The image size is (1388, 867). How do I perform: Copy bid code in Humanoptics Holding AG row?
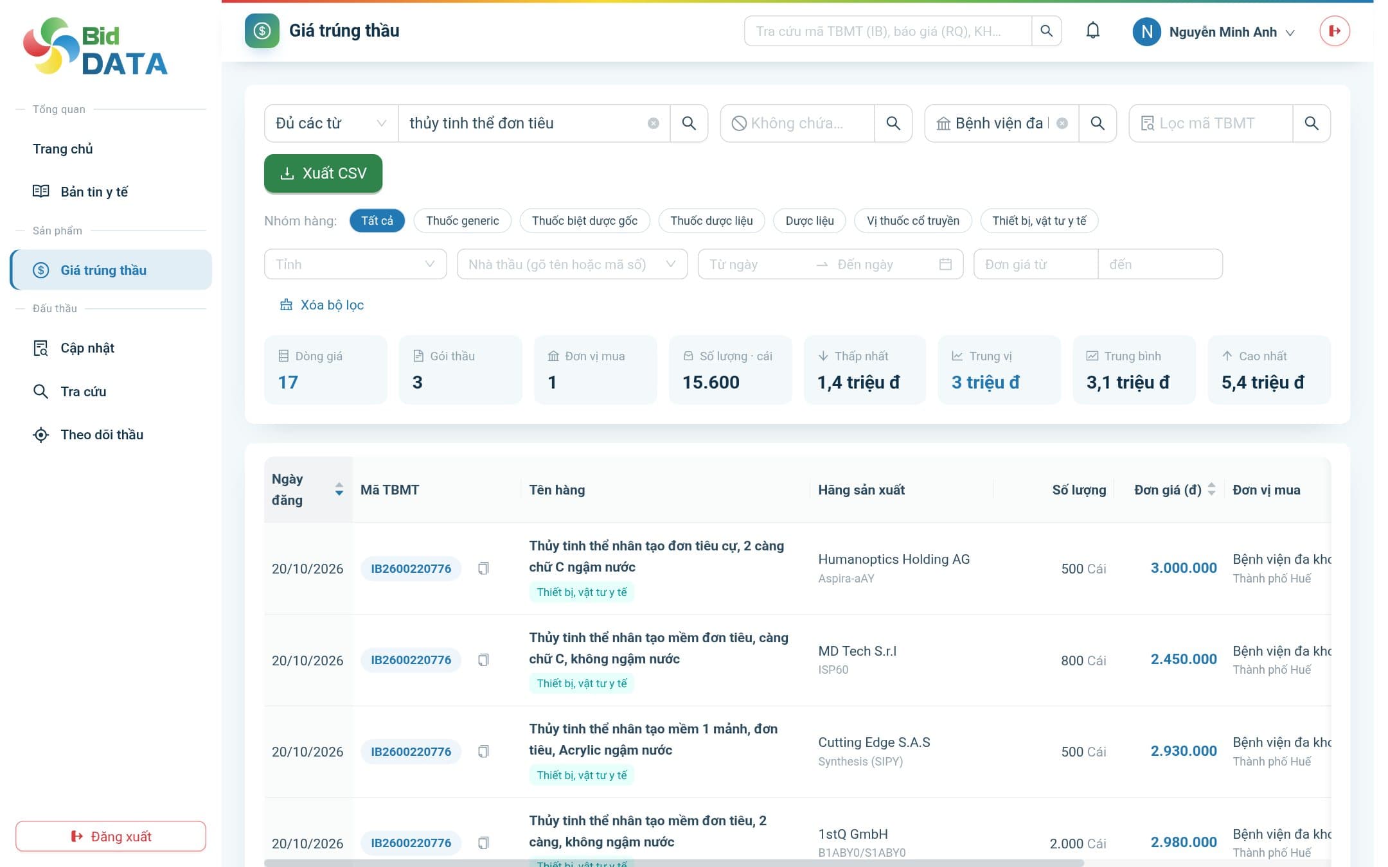[x=483, y=568]
